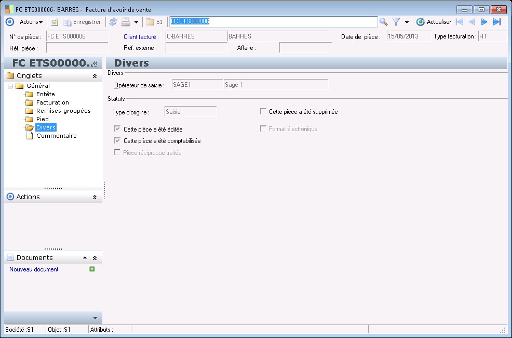The width and height of the screenshot is (512, 338).
Task: Click the green plus add document icon
Action: [x=92, y=269]
